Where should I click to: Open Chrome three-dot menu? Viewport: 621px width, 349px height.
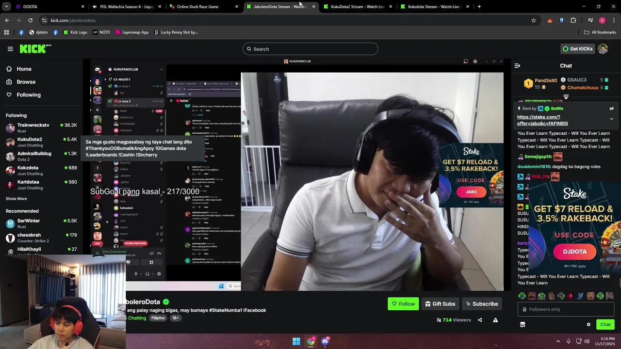pyautogui.click(x=614, y=20)
